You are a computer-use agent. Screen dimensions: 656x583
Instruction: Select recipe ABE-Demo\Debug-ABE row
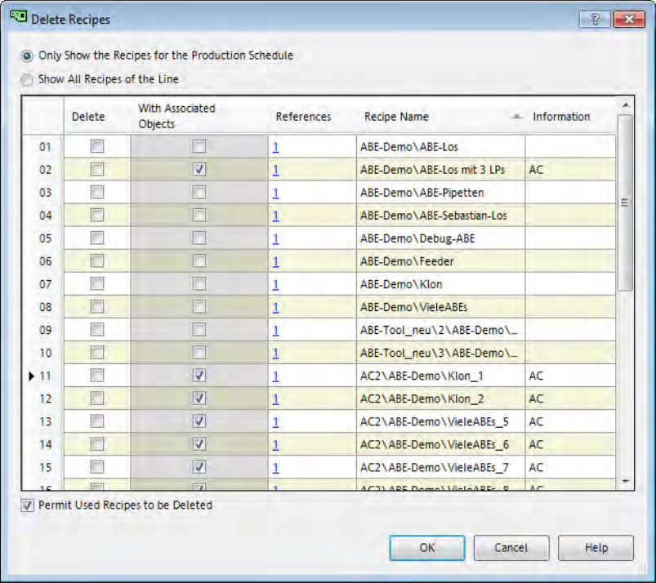click(417, 238)
